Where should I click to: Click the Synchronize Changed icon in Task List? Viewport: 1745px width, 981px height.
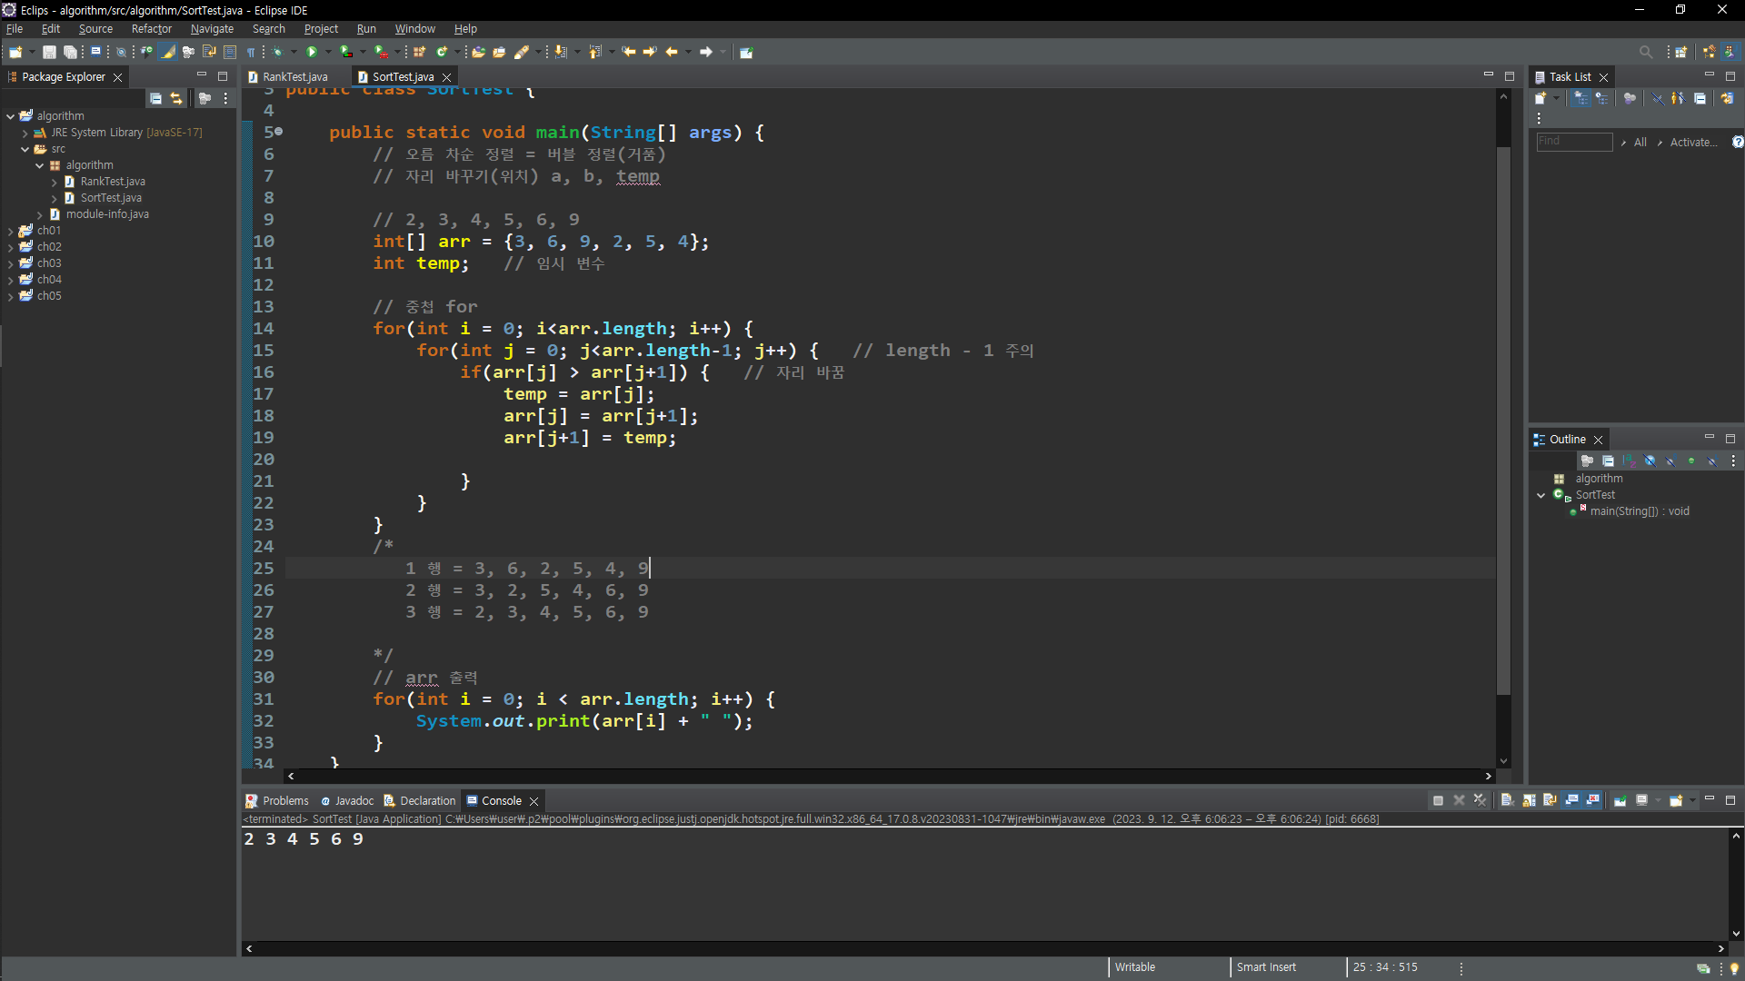click(x=1727, y=98)
